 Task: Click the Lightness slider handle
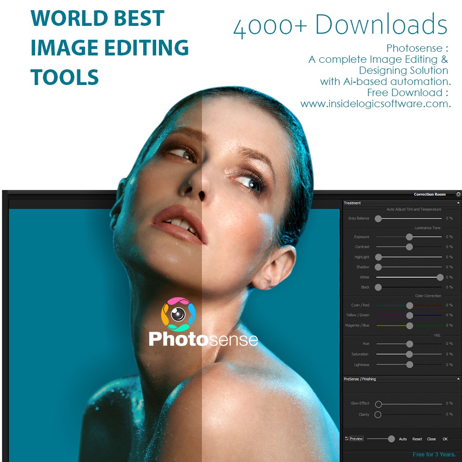click(409, 365)
